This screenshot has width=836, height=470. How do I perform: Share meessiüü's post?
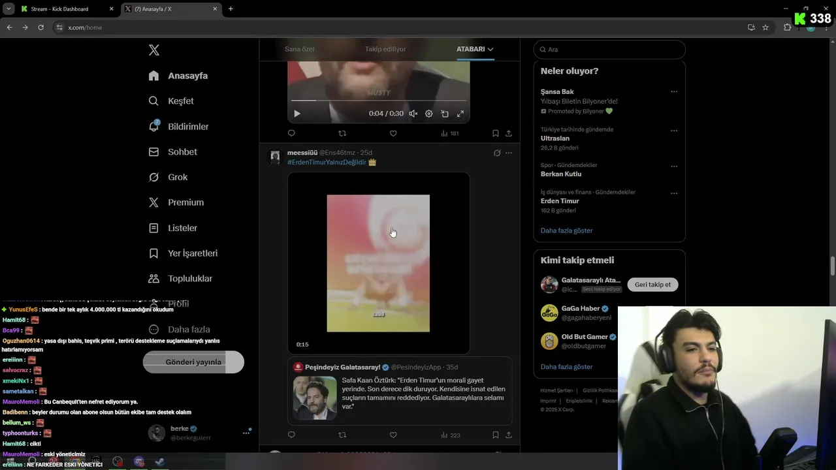[x=509, y=435]
